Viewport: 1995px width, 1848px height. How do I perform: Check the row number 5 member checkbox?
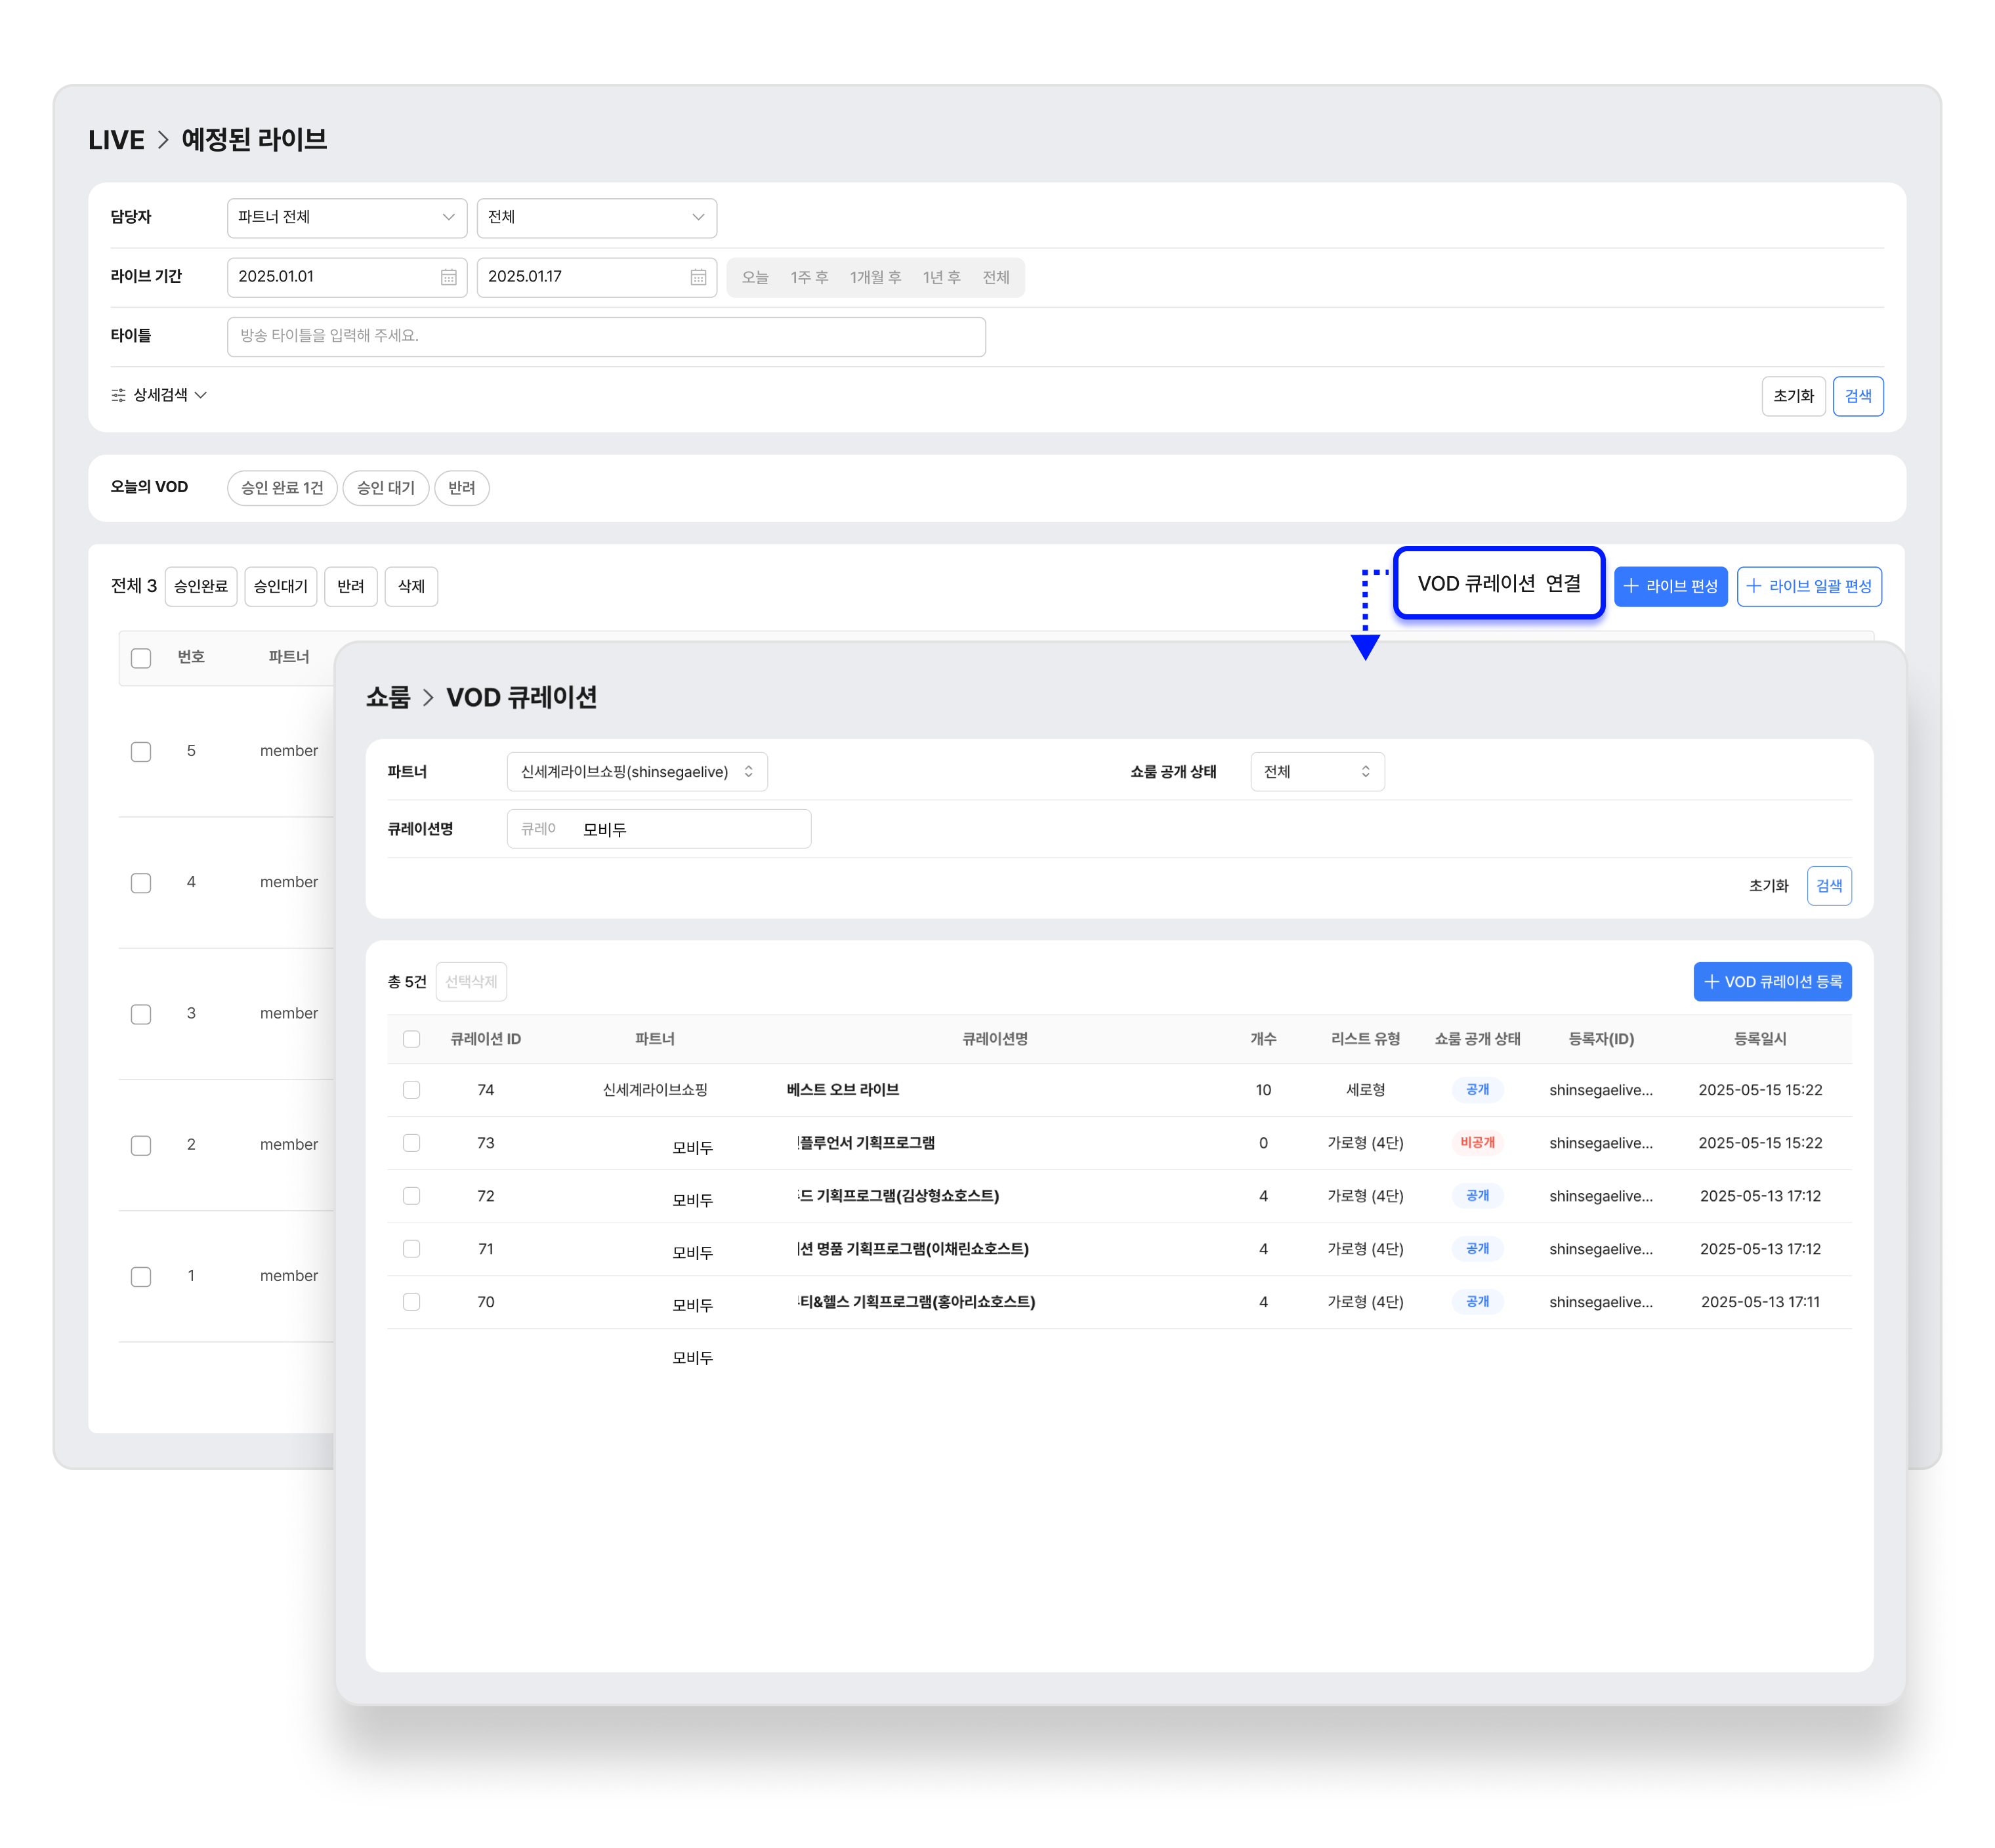tap(141, 752)
